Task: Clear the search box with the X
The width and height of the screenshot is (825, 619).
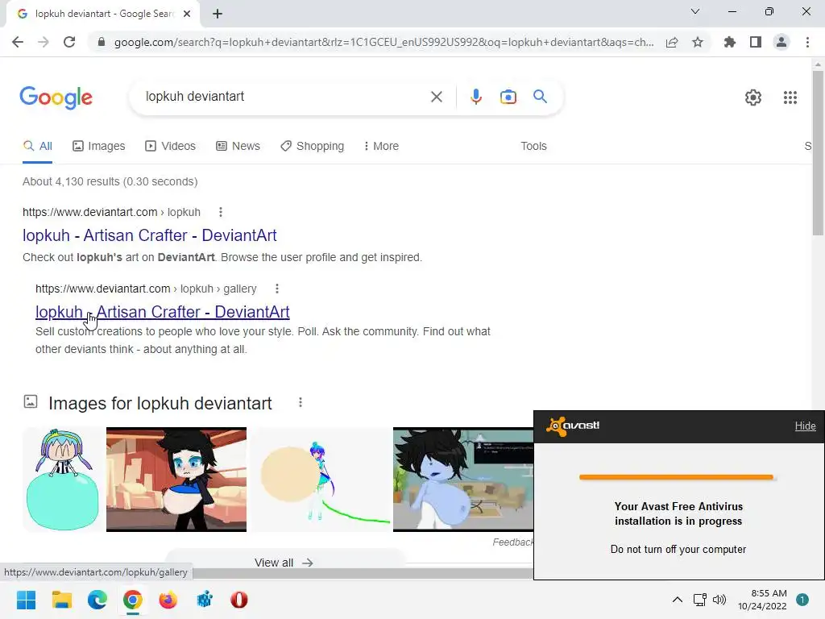Action: click(x=436, y=97)
